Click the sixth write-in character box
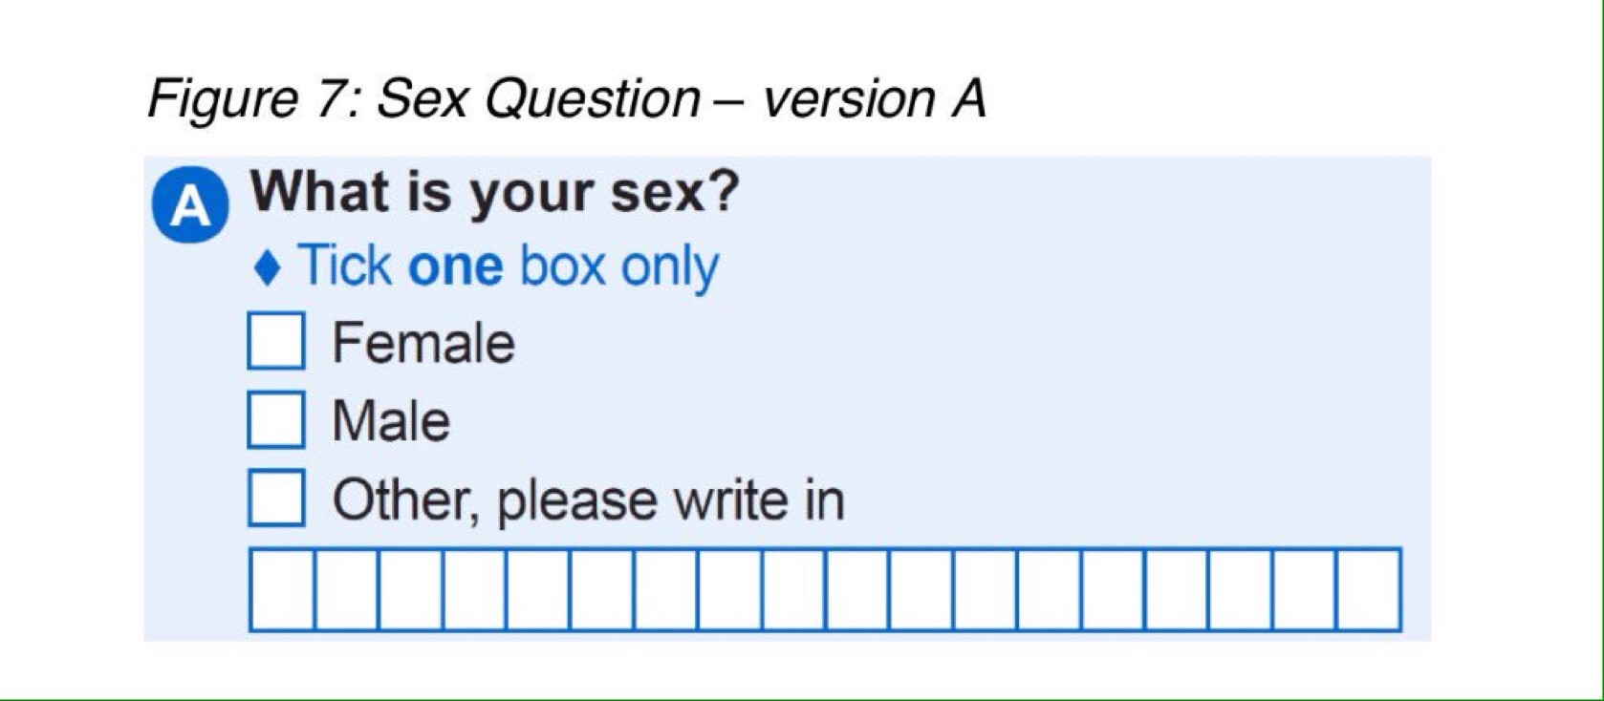Screen dimensions: 1604x701 (x=602, y=589)
